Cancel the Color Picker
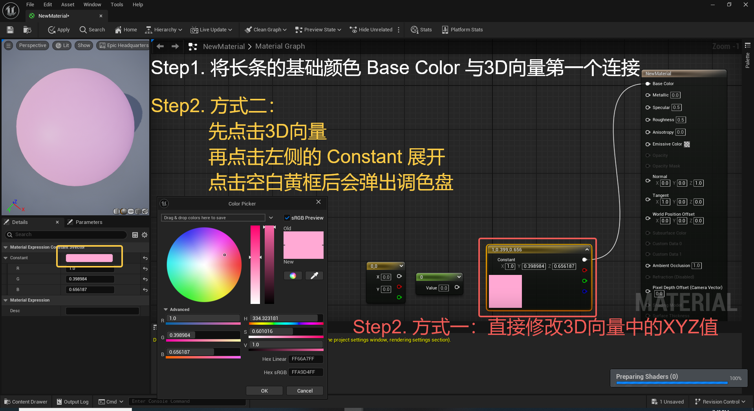 [x=305, y=391]
